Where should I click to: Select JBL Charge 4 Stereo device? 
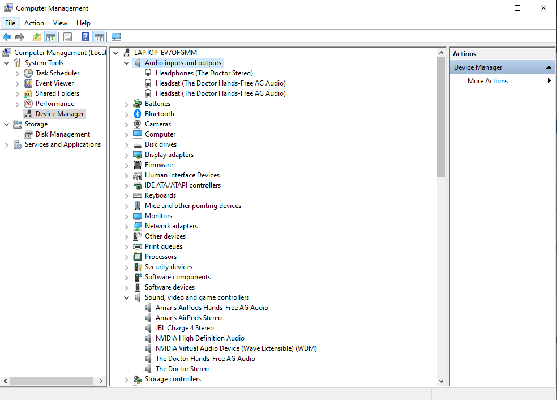coord(185,328)
